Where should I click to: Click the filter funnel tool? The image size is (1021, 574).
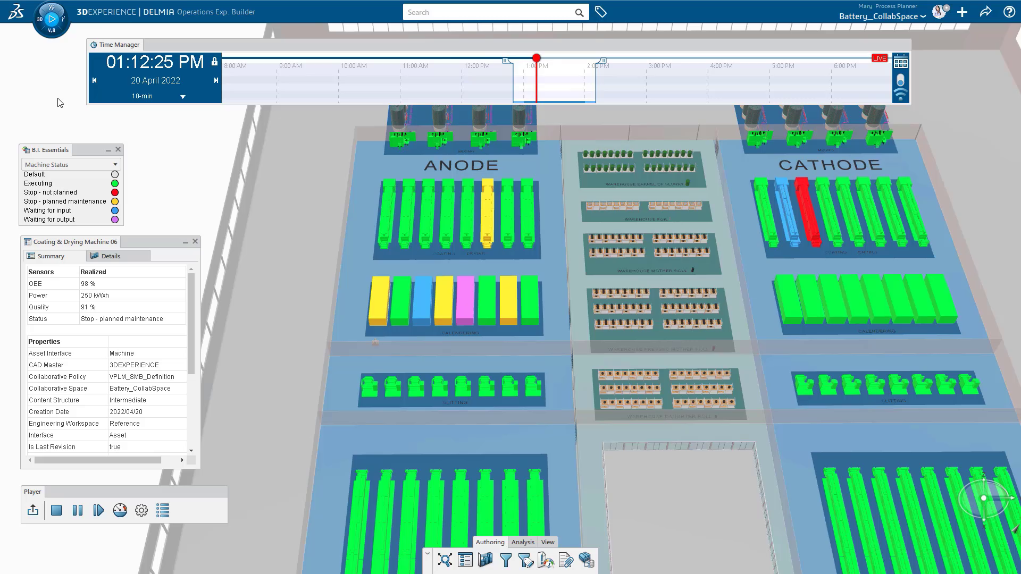pyautogui.click(x=506, y=560)
